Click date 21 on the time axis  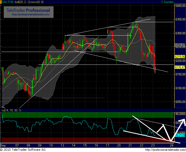(130, 145)
